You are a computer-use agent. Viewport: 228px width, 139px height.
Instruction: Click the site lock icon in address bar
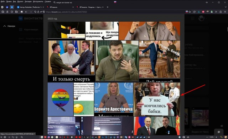tap(38, 12)
